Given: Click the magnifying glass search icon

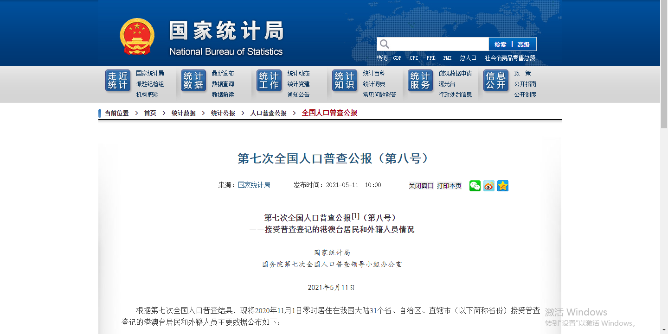Looking at the screenshot, I should tap(385, 44).
